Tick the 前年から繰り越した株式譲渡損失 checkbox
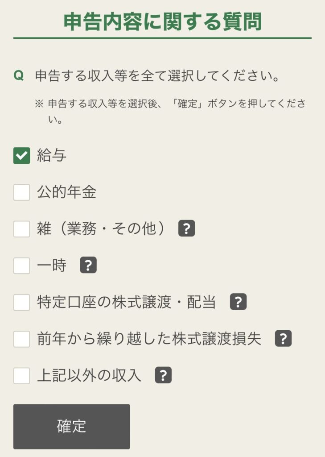Screen dimensions: 325x457 (22, 339)
